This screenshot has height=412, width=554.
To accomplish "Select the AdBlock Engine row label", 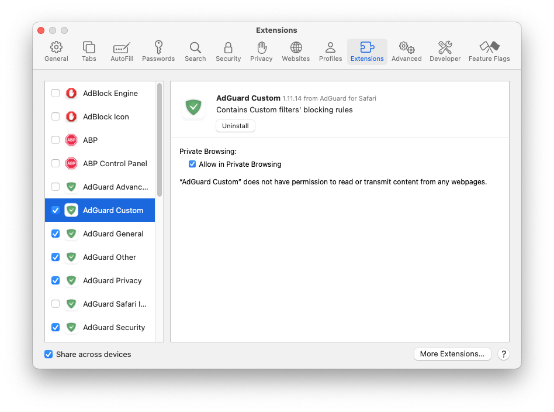I will pos(110,93).
